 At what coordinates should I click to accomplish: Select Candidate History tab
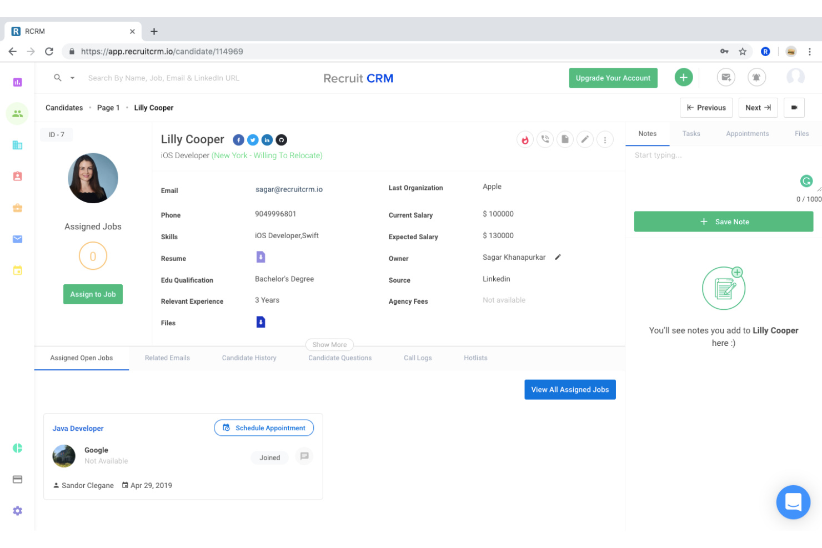tap(249, 358)
